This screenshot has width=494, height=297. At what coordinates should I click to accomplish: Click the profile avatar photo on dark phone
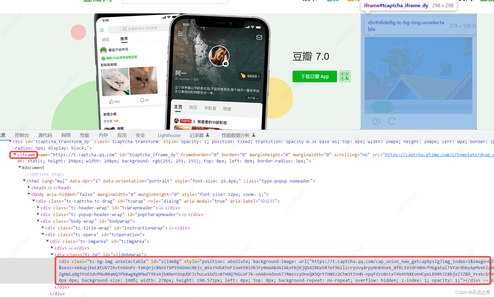point(219,56)
